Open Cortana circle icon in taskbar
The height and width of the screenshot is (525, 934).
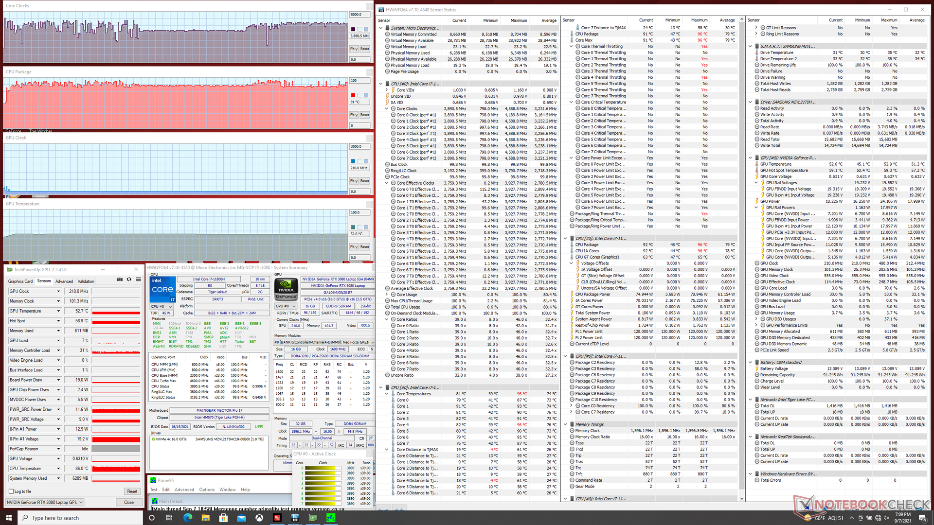click(152, 518)
